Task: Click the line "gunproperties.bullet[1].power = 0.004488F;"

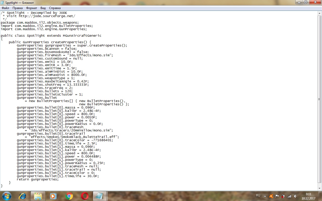Action: (x=59, y=156)
